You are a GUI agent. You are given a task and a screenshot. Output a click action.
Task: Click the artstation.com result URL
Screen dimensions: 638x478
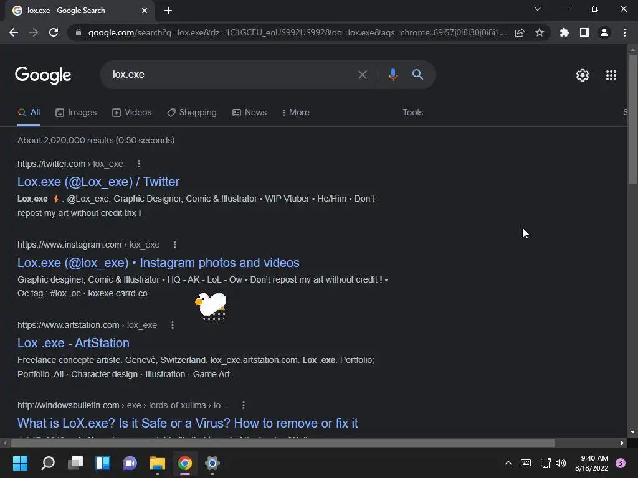(87, 325)
